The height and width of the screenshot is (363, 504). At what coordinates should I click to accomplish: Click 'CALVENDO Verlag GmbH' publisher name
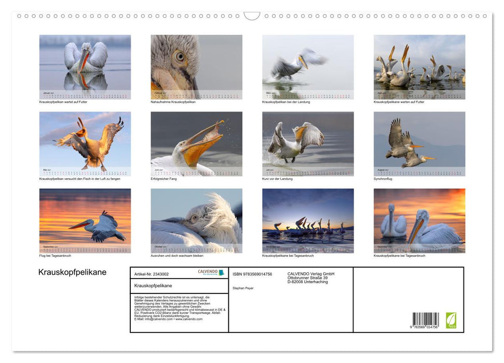click(x=311, y=274)
